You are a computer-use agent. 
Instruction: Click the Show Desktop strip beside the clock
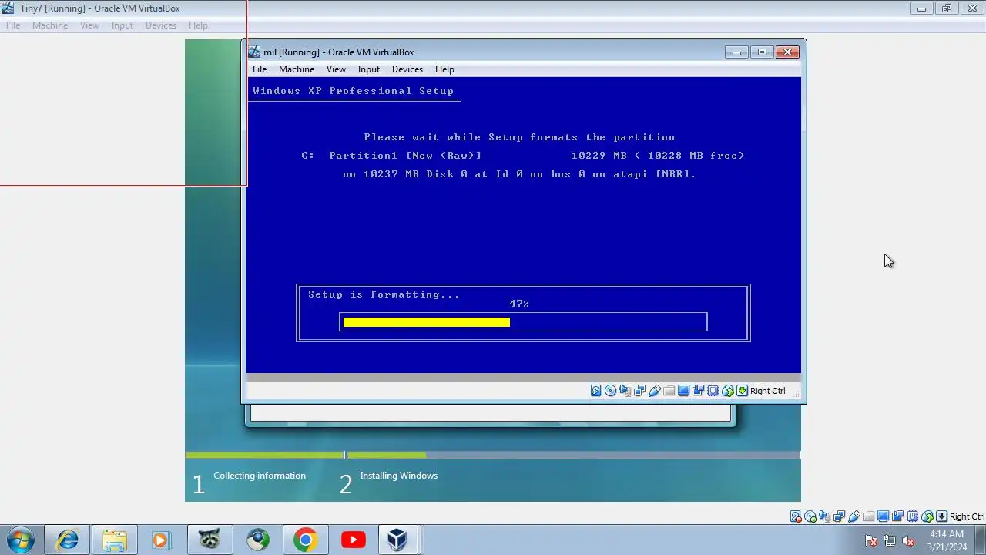[980, 540]
